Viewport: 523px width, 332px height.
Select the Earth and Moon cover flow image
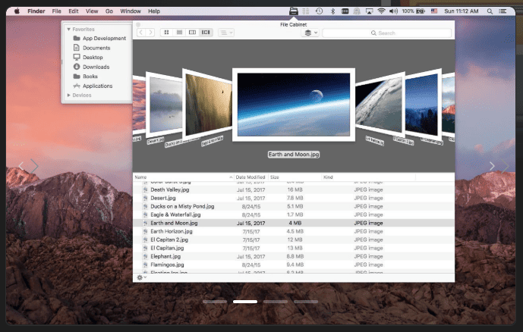pos(294,105)
